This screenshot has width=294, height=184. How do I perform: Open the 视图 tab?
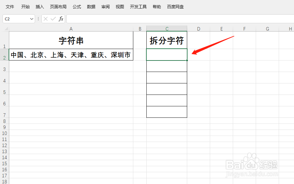(x=120, y=7)
